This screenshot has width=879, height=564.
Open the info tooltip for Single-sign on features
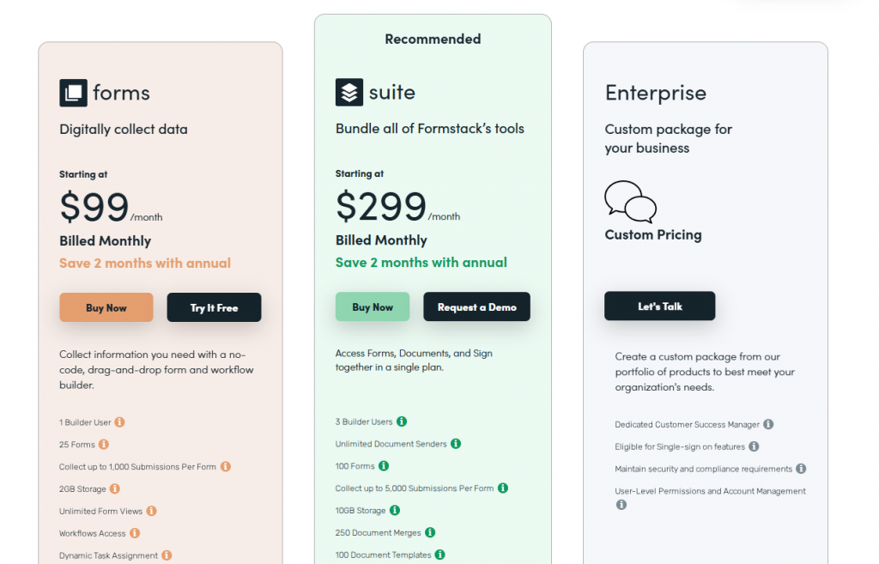[754, 446]
